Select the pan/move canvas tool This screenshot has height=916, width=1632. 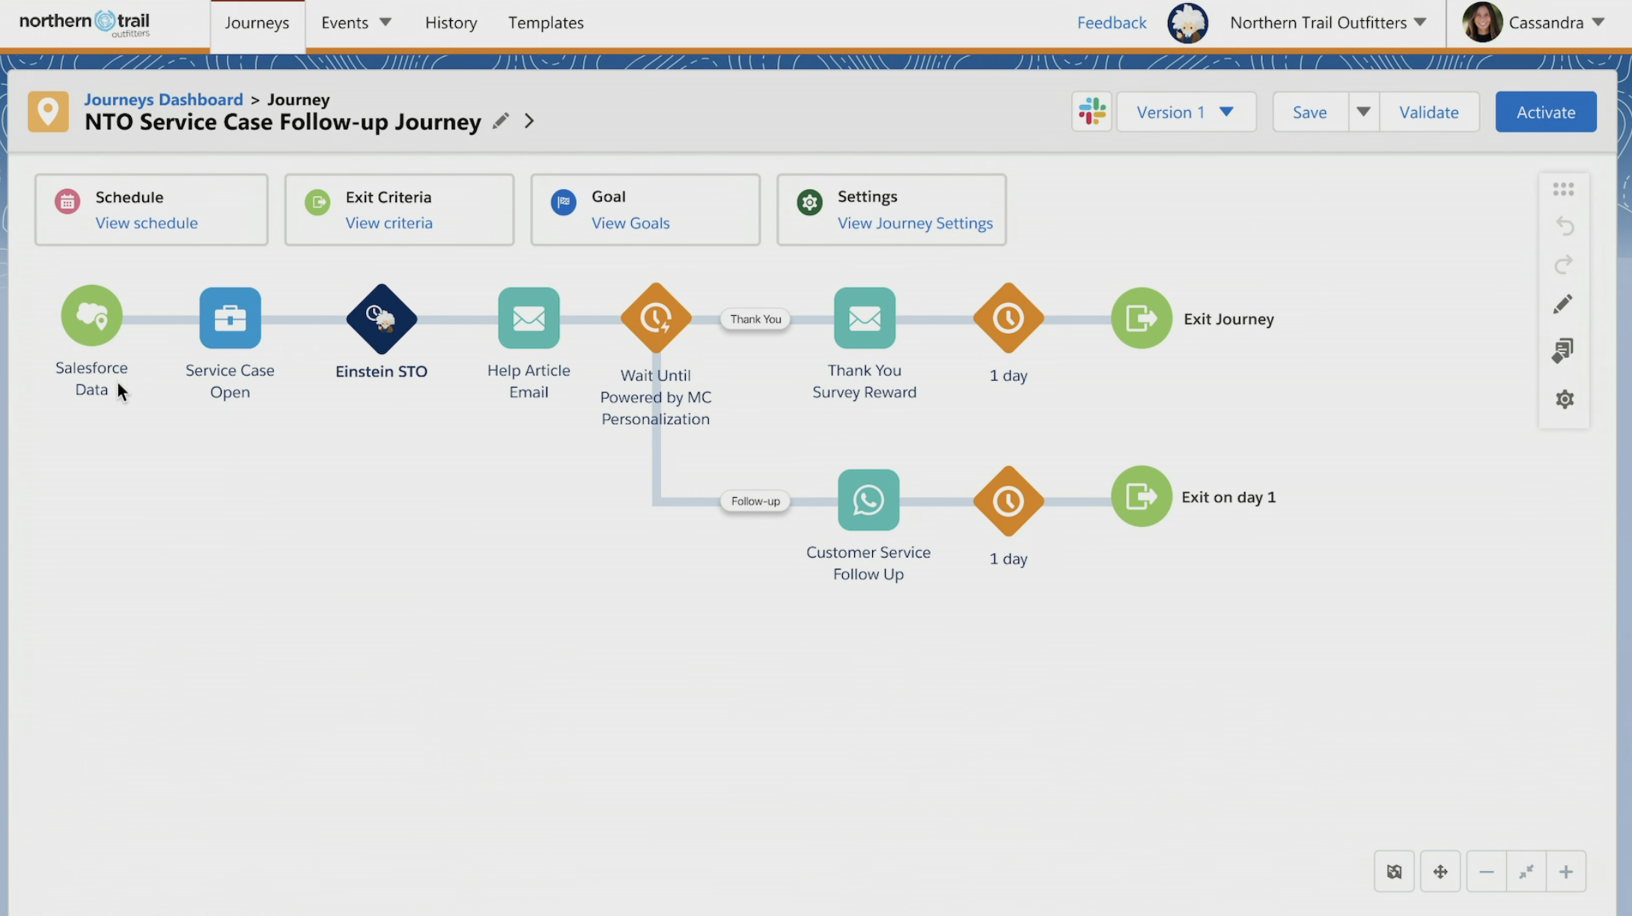point(1440,871)
